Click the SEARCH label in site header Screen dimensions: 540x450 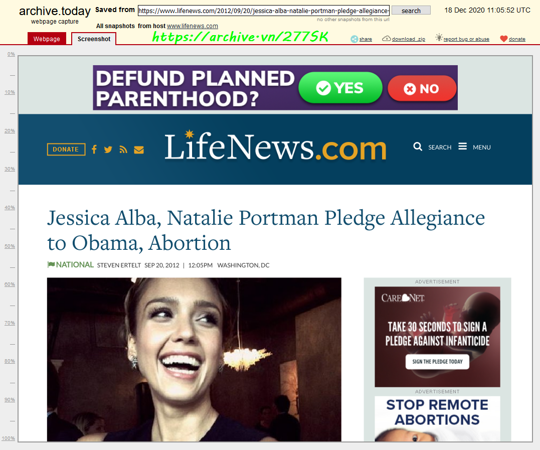pyautogui.click(x=440, y=147)
